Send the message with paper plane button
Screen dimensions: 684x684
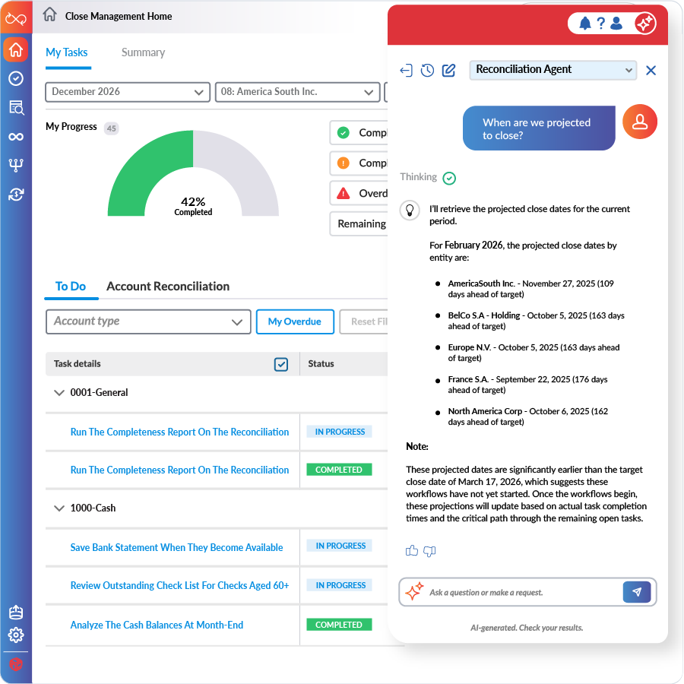(636, 592)
